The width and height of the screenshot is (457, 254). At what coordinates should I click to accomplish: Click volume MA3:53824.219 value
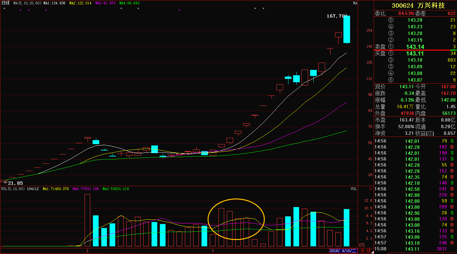point(116,189)
